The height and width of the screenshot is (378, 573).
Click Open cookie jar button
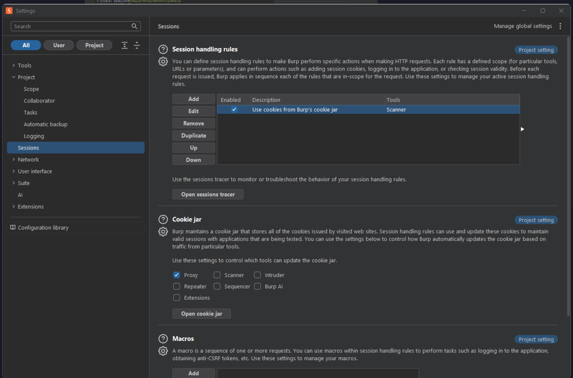click(201, 314)
